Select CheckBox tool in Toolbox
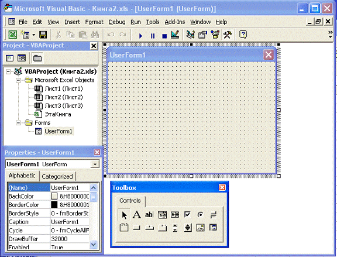Screen dimensions: 337x257 [x=187, y=215]
